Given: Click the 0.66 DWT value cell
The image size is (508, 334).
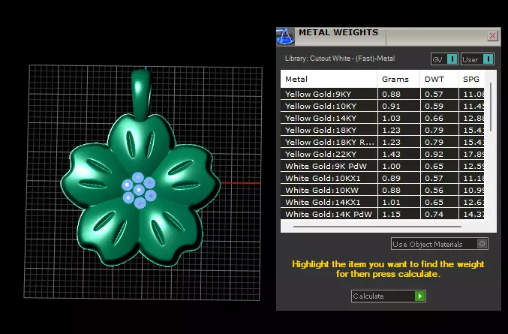Looking at the screenshot, I should (439, 118).
